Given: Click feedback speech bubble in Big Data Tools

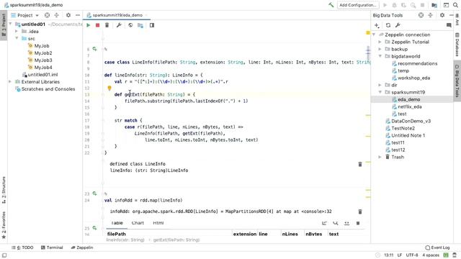Looking at the screenshot, I should [449, 25].
